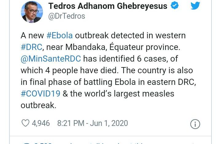This screenshot has height=144, width=221.
Task: Click the blue verified badge
Action: [x=175, y=6]
